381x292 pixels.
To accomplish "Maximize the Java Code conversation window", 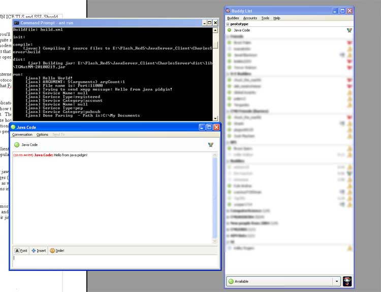I will pyautogui.click(x=209, y=127).
